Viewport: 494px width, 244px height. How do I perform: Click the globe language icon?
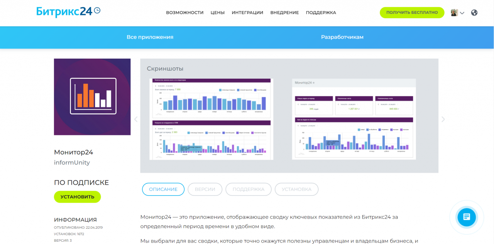coord(474,12)
